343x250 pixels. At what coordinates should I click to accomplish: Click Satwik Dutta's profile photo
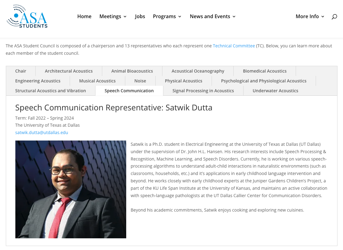pyautogui.click(x=71, y=189)
